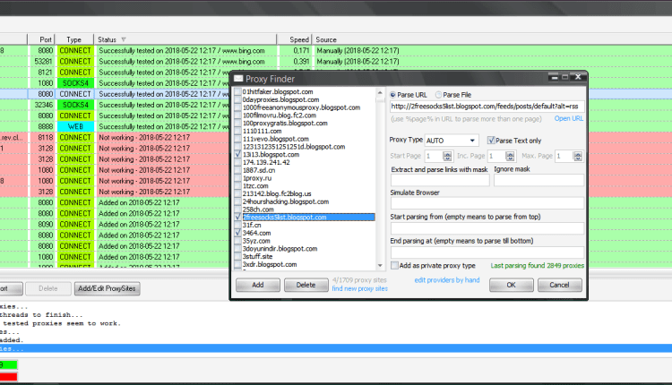Image resolution: width=672 pixels, height=385 pixels.
Task: Uncheck the 2freesocks5list.blogspot.com checkbox
Action: click(x=238, y=218)
